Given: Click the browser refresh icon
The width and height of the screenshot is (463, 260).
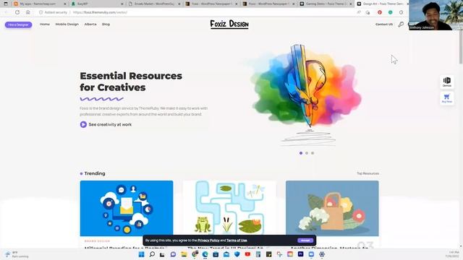Looking at the screenshot, I should 17,12.
